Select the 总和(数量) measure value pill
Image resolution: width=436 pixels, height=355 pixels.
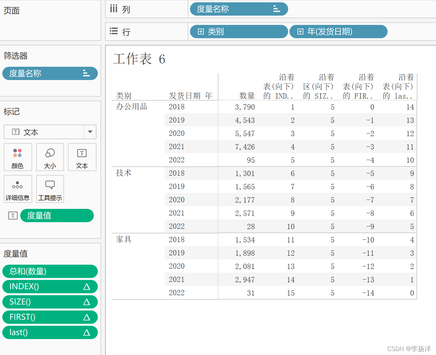[x=50, y=271]
